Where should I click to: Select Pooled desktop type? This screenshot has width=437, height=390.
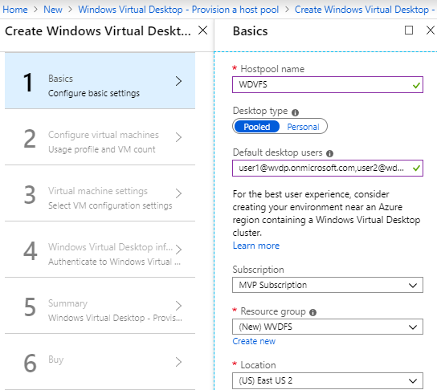[257, 127]
